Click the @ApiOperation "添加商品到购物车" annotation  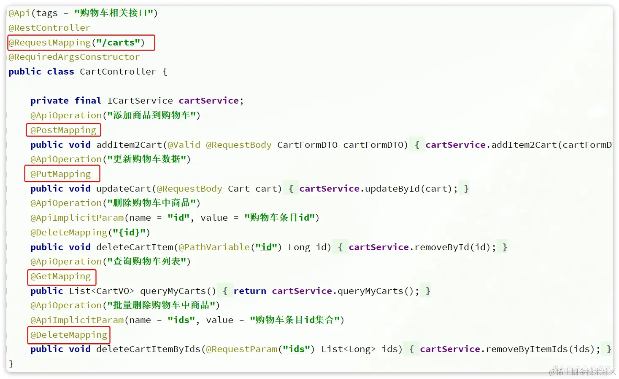[115, 115]
